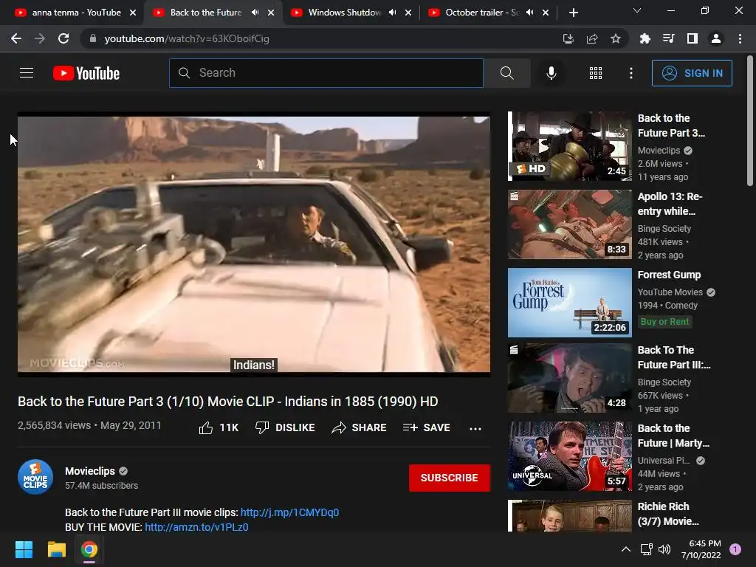Go to YouTube home via logo

[x=86, y=73]
